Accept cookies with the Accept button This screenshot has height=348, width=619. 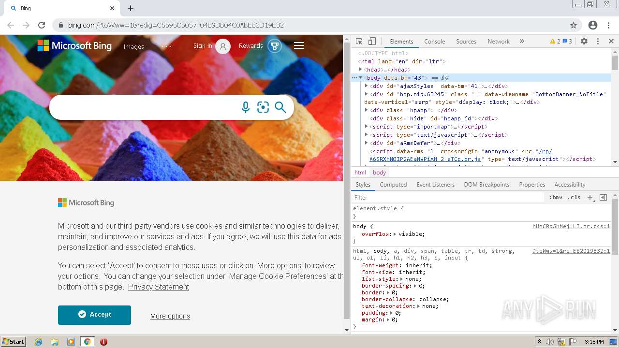[94, 315]
